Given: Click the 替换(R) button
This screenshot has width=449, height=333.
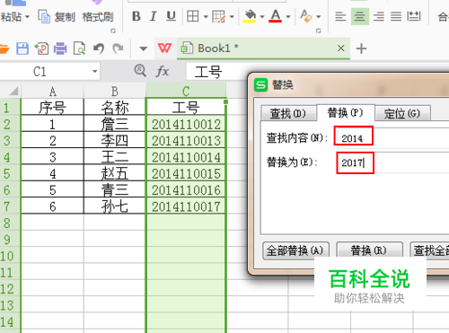Looking at the screenshot, I should [x=369, y=250].
